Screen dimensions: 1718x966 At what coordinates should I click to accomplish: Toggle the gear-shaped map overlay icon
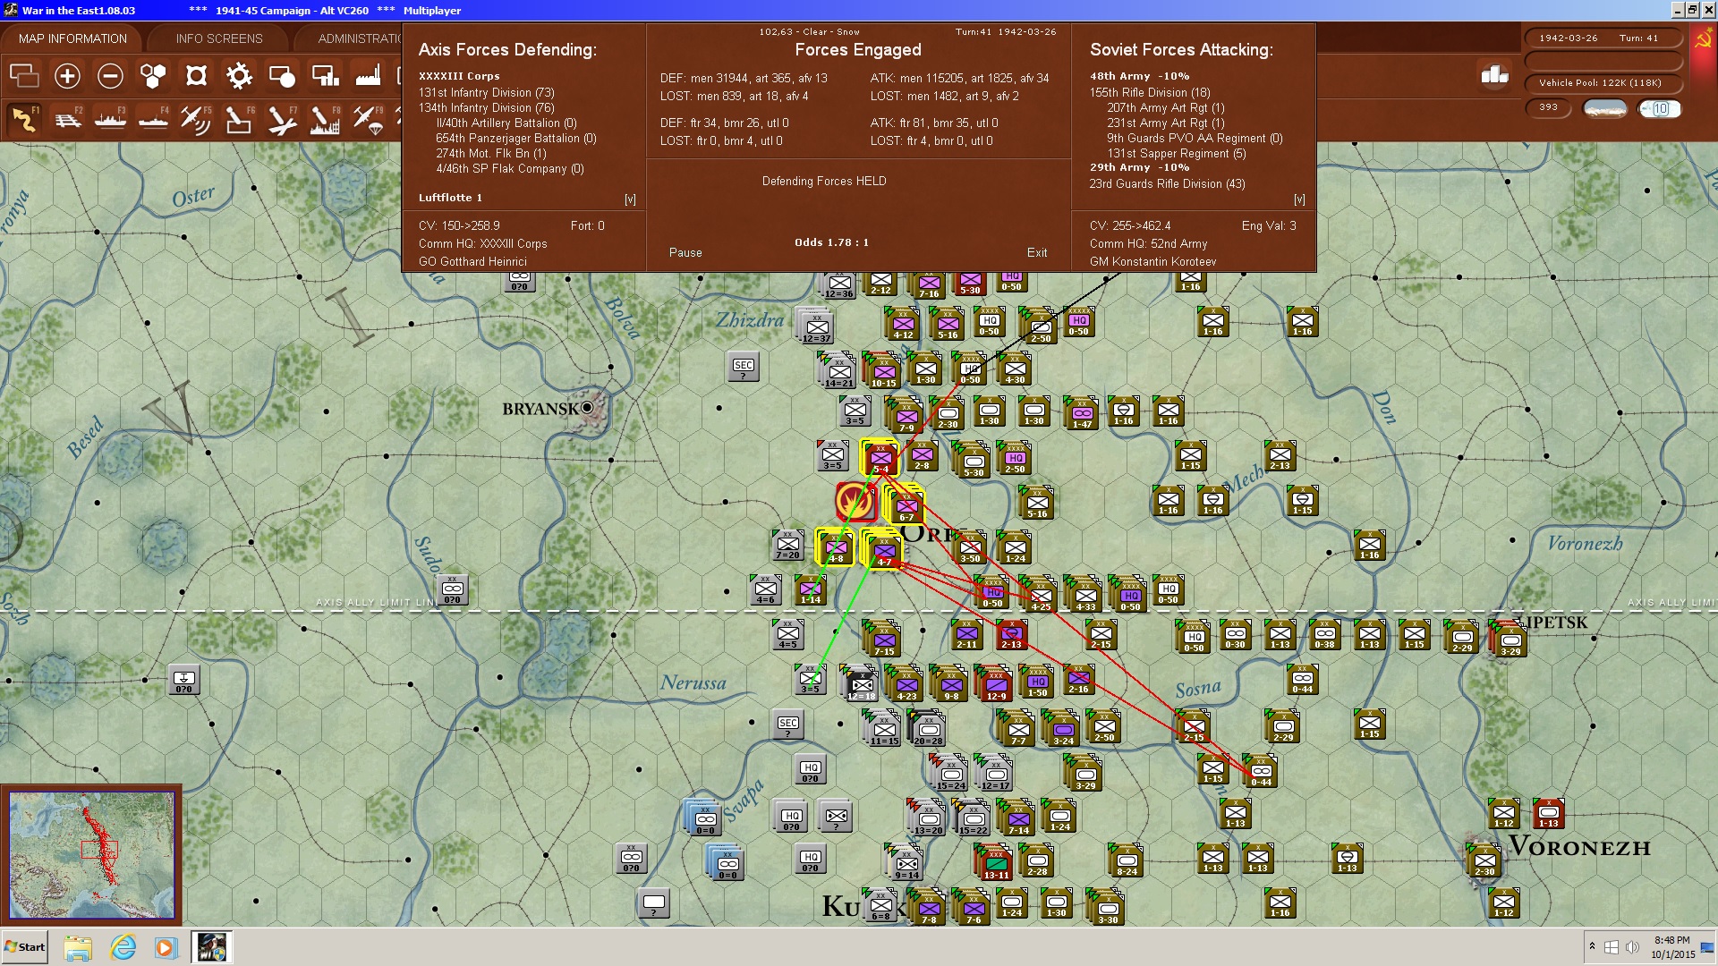239,76
